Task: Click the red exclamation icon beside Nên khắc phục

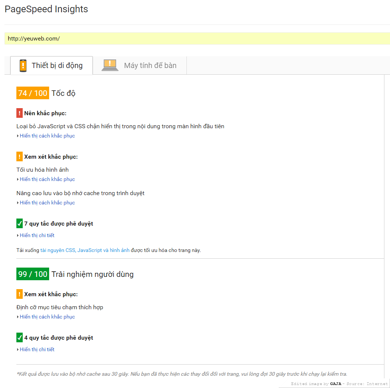Action: pyautogui.click(x=19, y=113)
